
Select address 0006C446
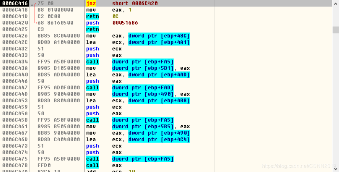(15, 81)
